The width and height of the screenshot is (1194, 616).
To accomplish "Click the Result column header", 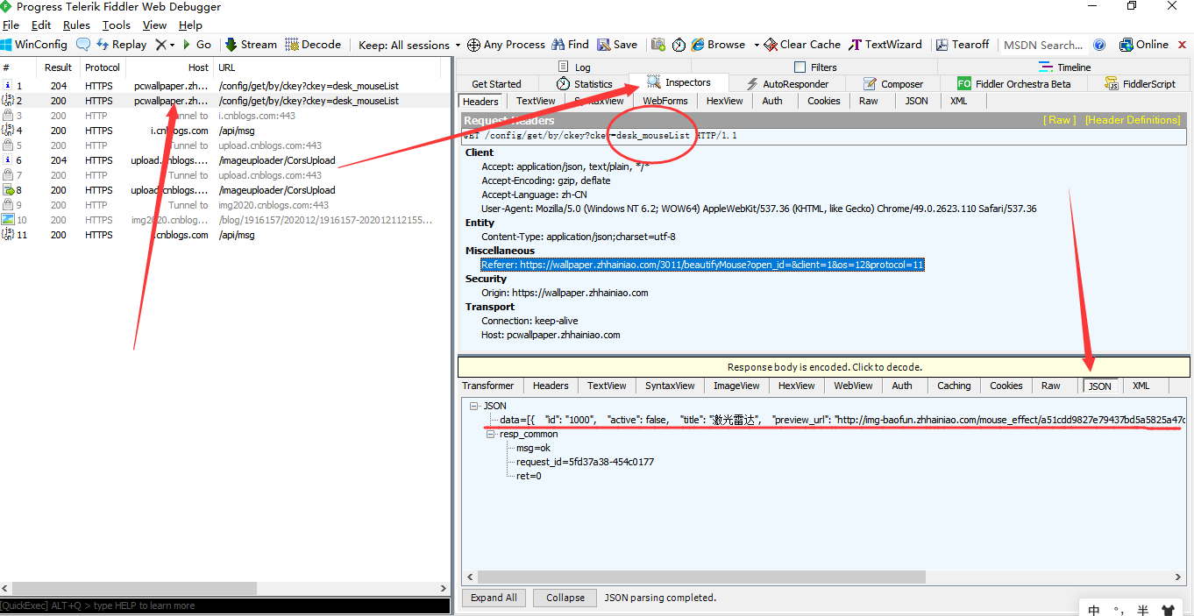I will click(x=59, y=67).
